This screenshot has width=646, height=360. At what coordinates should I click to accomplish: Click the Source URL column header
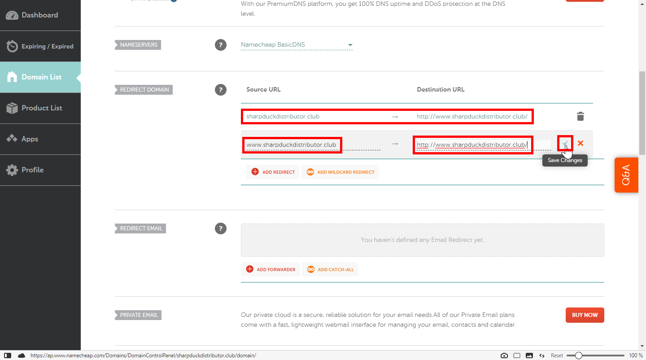[x=263, y=89]
